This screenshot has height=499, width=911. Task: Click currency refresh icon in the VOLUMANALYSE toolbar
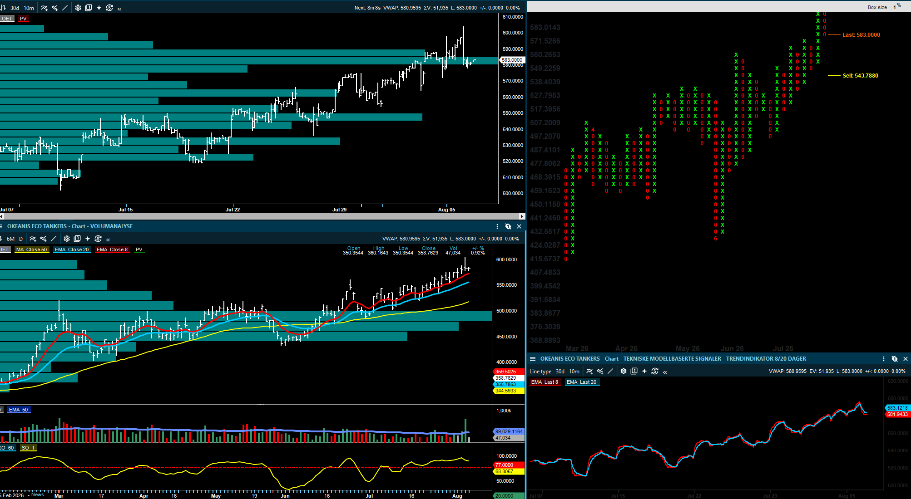pyautogui.click(x=98, y=239)
